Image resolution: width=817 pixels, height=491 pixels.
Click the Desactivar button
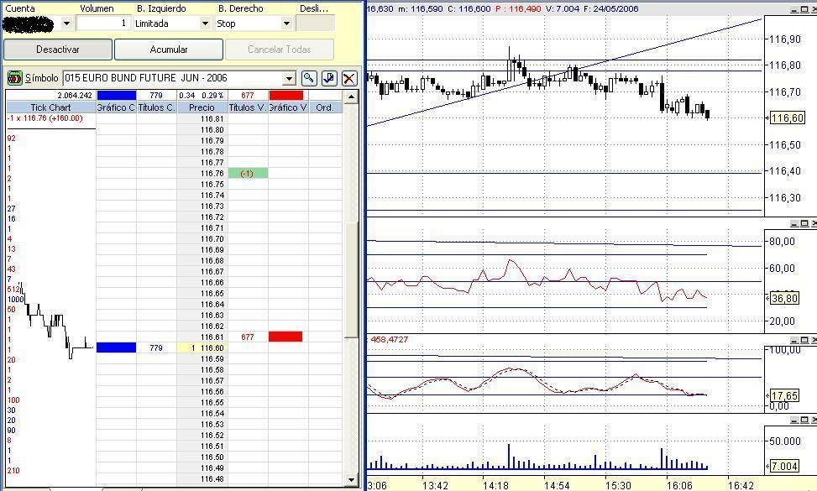58,50
